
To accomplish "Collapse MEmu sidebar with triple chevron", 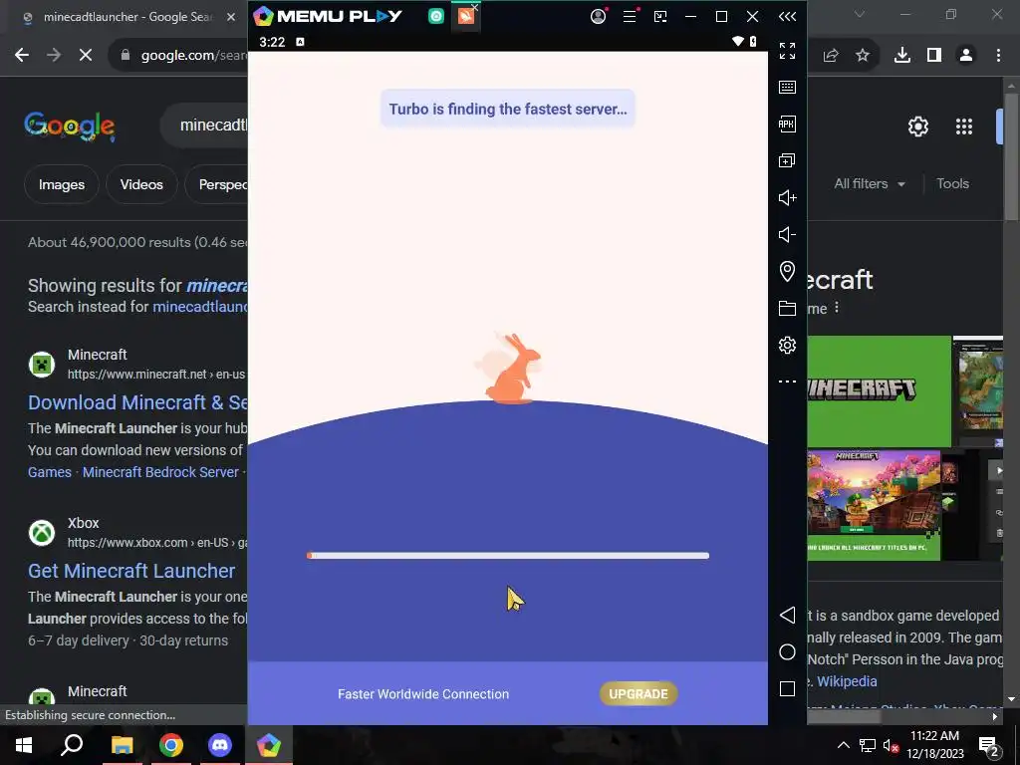I will pyautogui.click(x=787, y=16).
